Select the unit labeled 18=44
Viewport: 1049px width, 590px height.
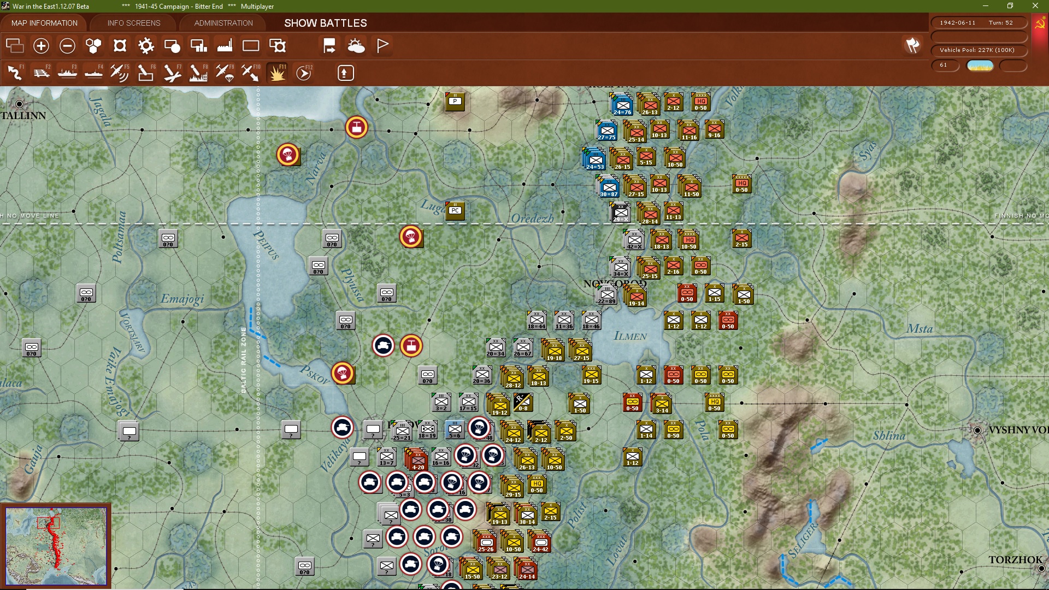pyautogui.click(x=536, y=320)
